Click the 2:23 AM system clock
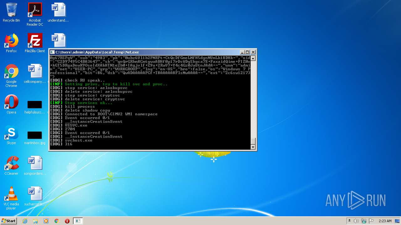Image resolution: width=401 pixels, height=225 pixels. coord(385,221)
